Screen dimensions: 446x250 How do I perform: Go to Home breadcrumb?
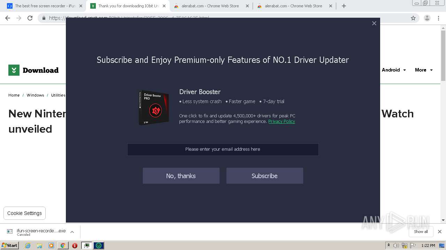pos(14,95)
